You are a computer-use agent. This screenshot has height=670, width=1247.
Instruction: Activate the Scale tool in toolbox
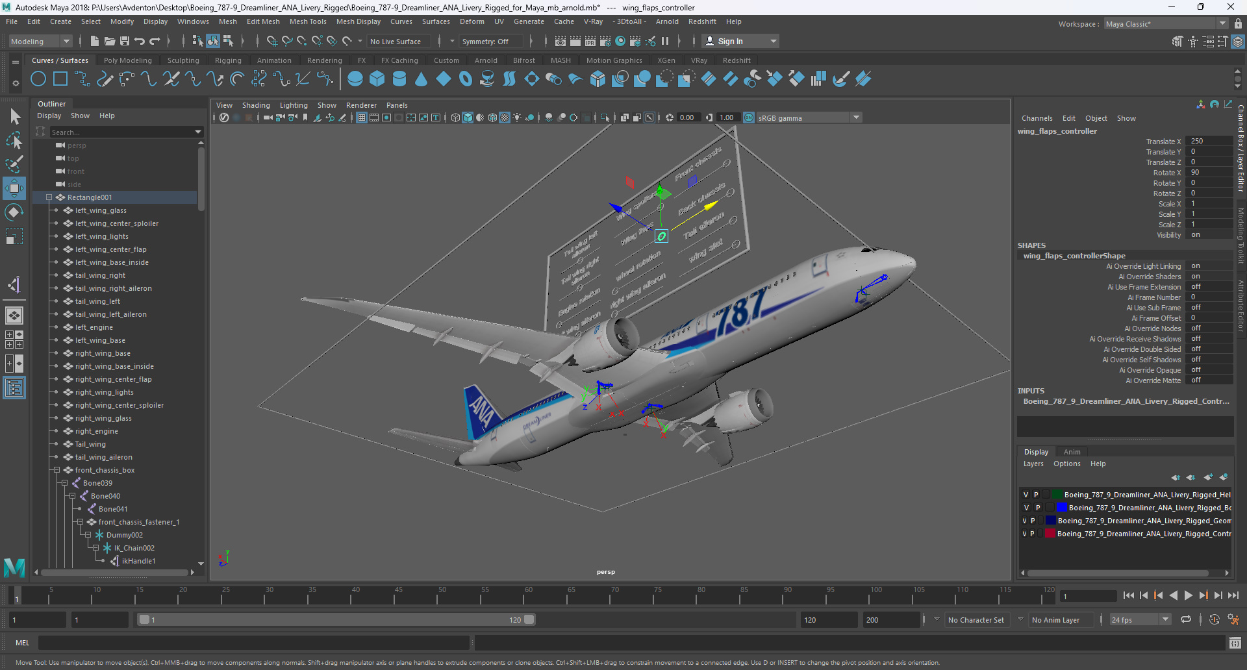point(14,236)
